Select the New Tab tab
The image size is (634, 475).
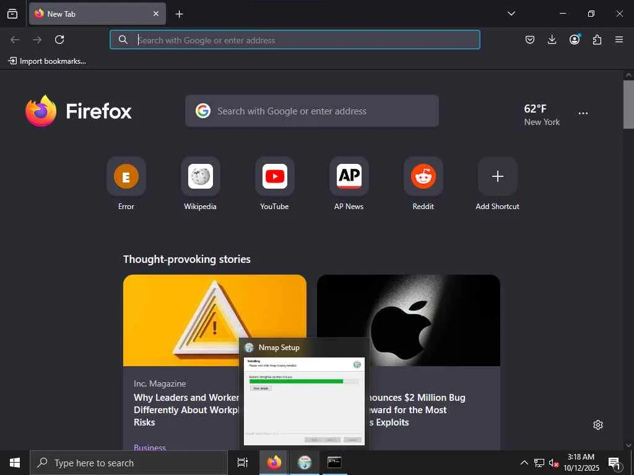point(97,14)
